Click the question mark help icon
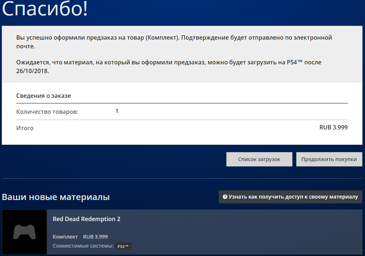365x256 pixels. tap(225, 197)
